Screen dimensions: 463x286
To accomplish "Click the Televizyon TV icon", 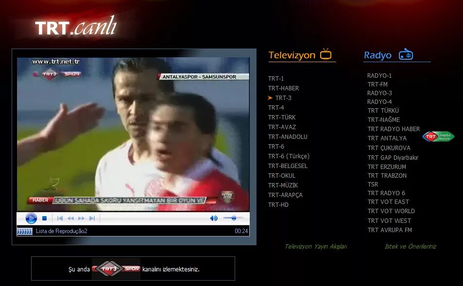I will (x=326, y=54).
